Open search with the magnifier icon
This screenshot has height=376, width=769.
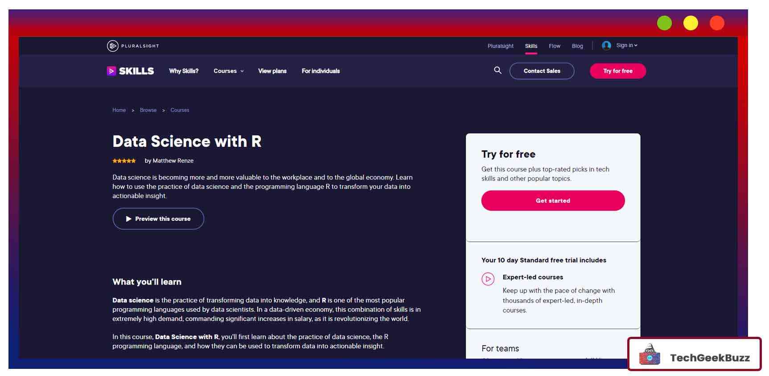pos(498,70)
